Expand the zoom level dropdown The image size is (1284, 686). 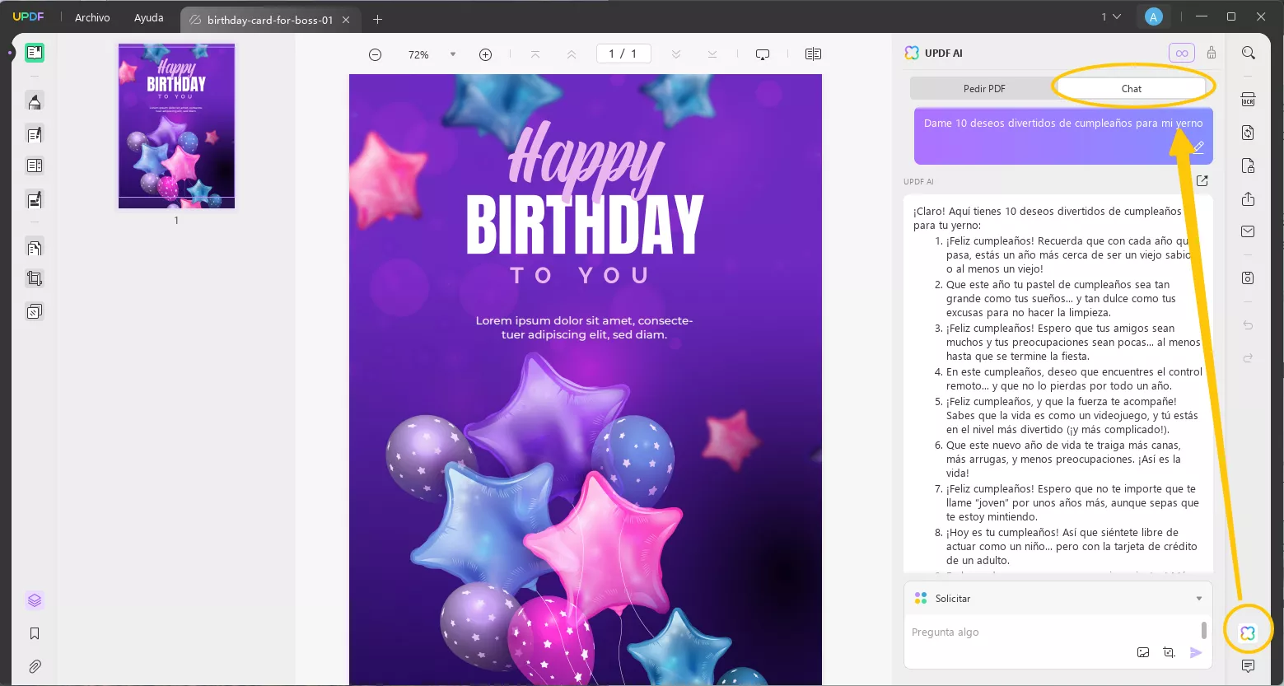(x=452, y=54)
